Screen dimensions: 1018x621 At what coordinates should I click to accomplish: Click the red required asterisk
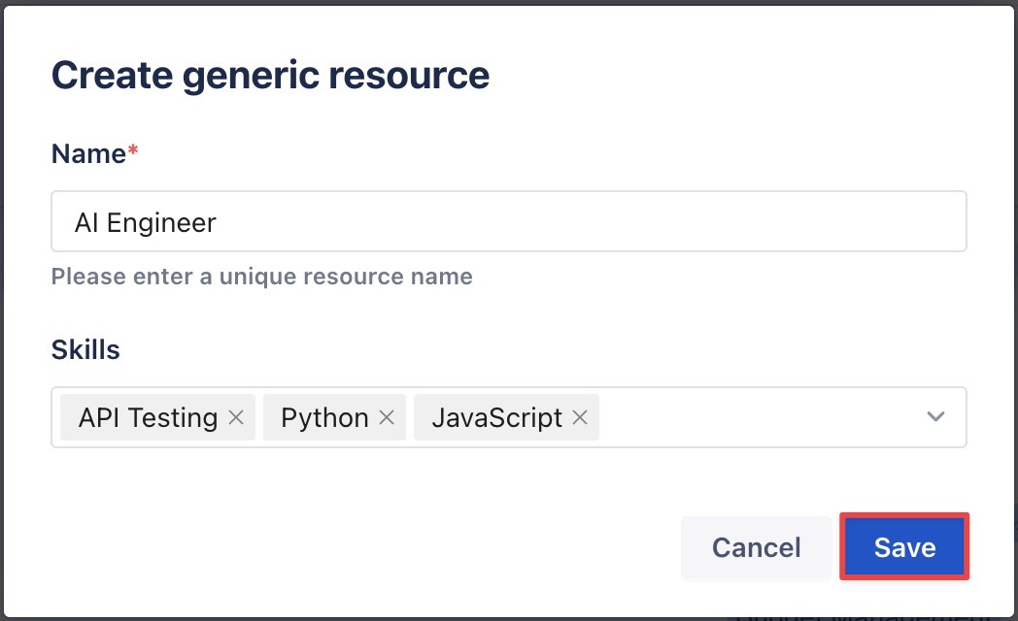tap(133, 152)
